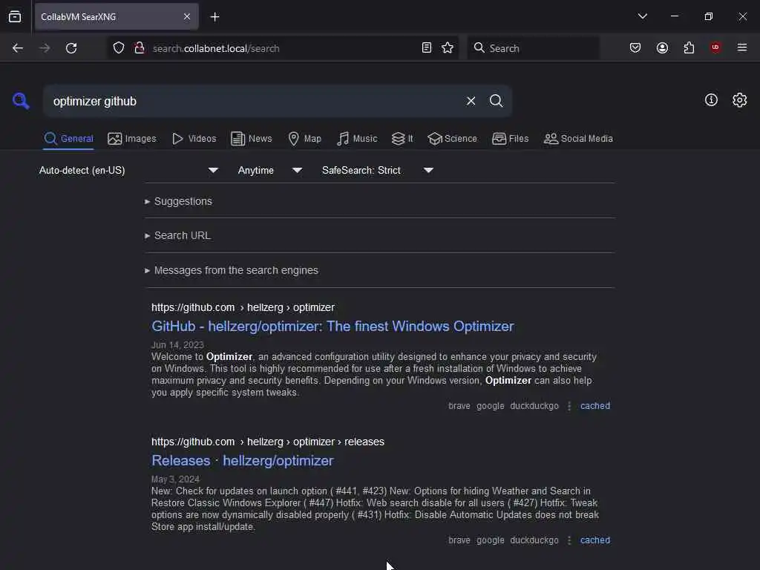This screenshot has height=570, width=760.
Task: Open the Anytime time range dropdown
Action: click(269, 170)
